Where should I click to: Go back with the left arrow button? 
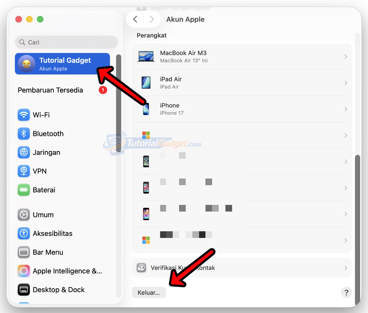click(x=135, y=19)
